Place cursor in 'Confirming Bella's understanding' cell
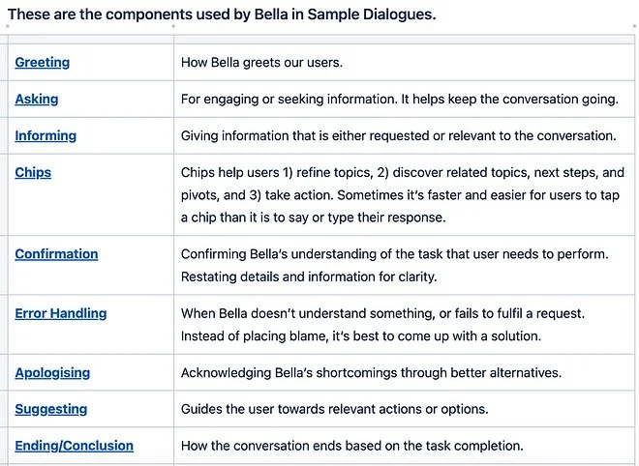Image resolution: width=639 pixels, height=466 pixels. coord(394,265)
